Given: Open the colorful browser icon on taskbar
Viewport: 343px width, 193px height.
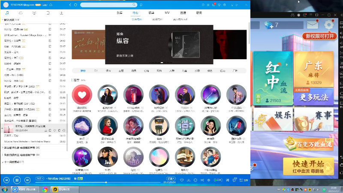Looking at the screenshot, I should coord(45,190).
